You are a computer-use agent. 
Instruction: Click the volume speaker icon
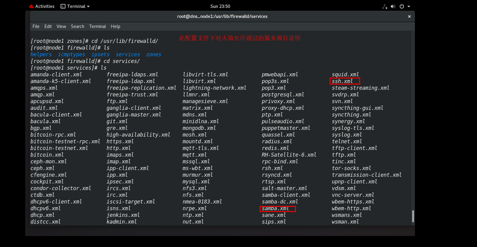tap(393, 6)
